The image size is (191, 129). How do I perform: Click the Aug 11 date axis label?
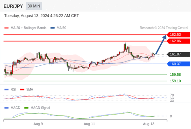click(89, 124)
